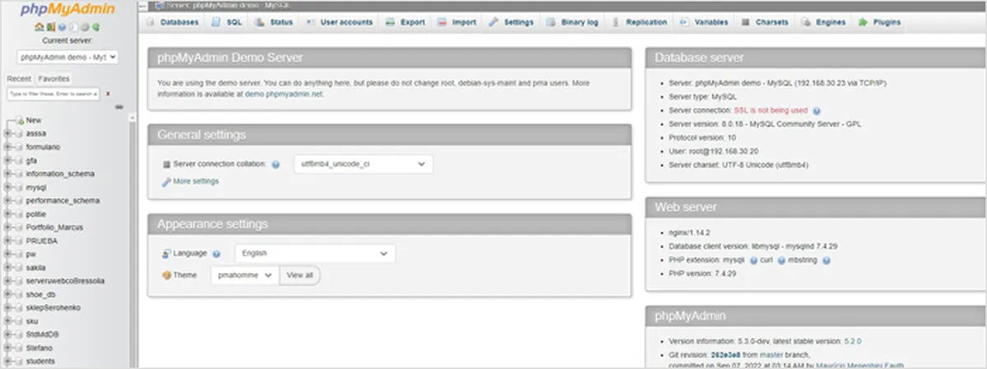Image resolution: width=987 pixels, height=369 pixels.
Task: Expand the mysql database node
Action: [x=7, y=187]
